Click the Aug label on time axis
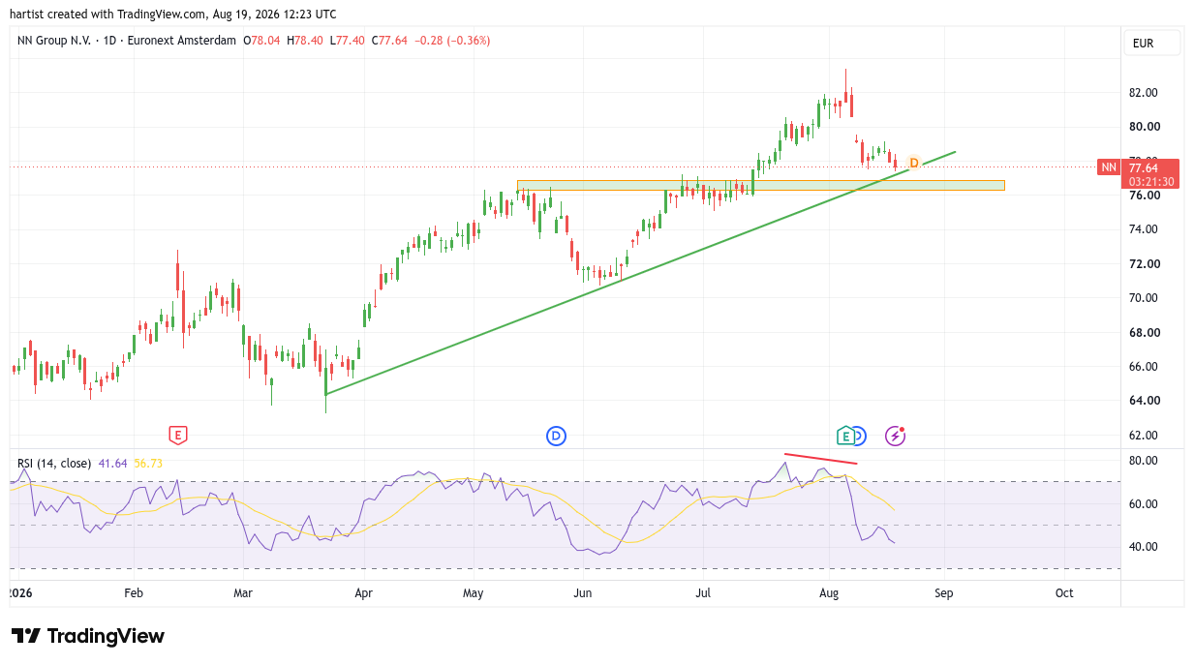The image size is (1194, 665). [x=830, y=592]
